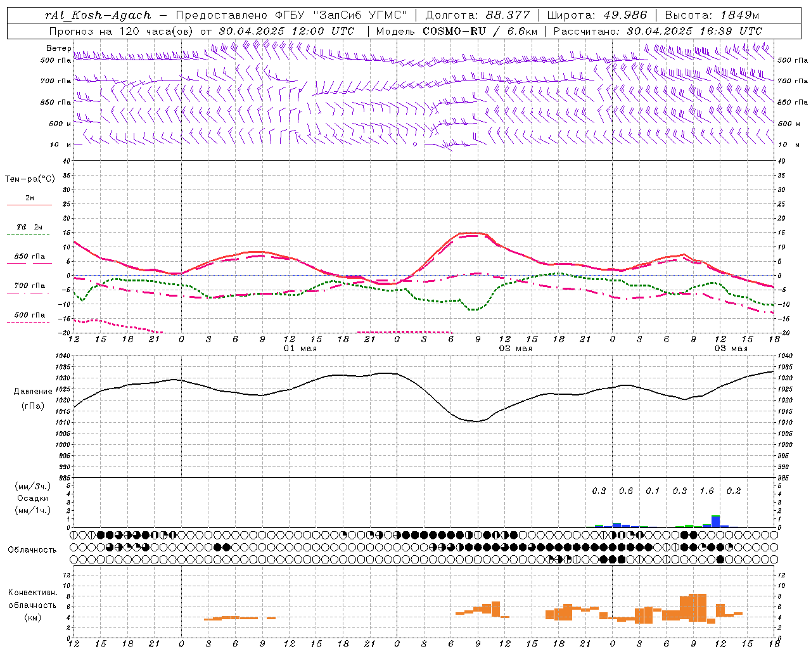This screenshot has width=811, height=649.
Task: Click the 03 мая date label
Action: (x=731, y=349)
